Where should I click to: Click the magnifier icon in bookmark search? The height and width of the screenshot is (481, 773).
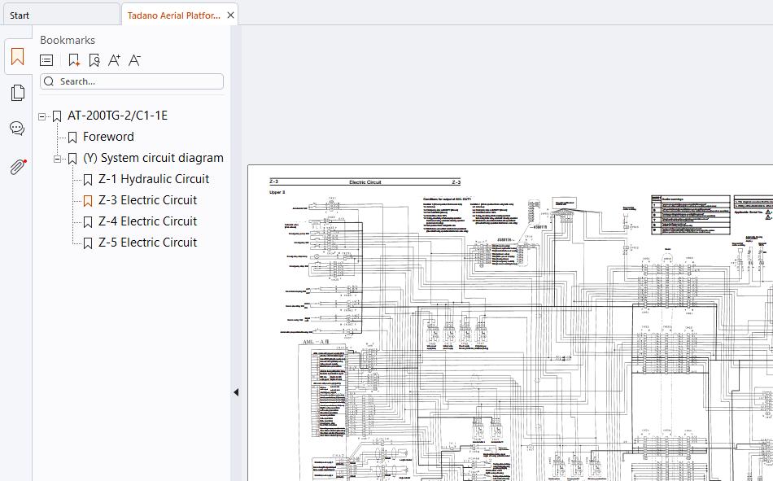click(49, 81)
